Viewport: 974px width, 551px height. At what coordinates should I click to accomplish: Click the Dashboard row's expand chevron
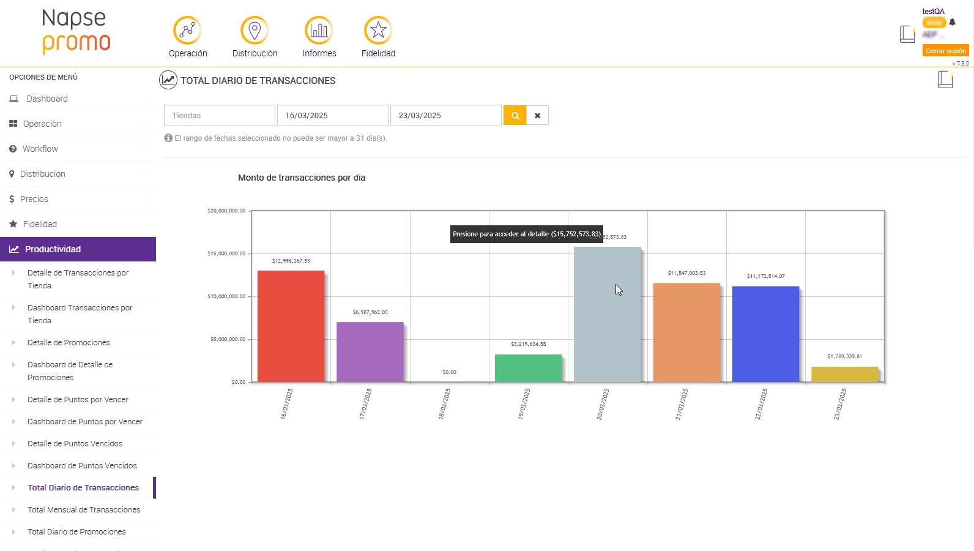[x=146, y=99]
